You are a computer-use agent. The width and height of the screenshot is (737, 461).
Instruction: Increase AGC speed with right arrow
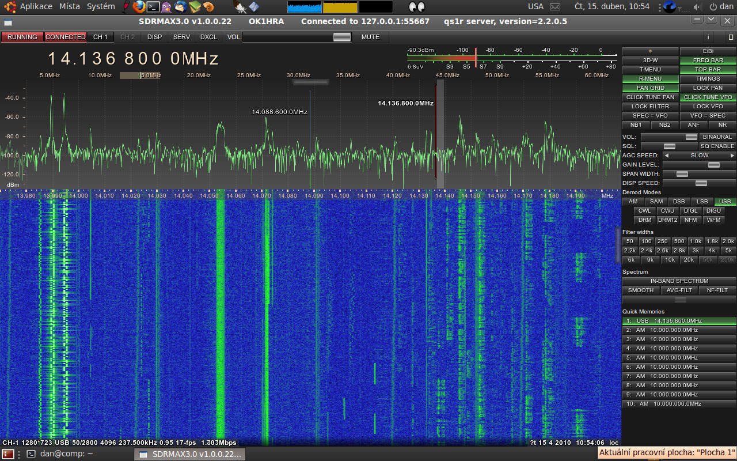click(x=732, y=156)
